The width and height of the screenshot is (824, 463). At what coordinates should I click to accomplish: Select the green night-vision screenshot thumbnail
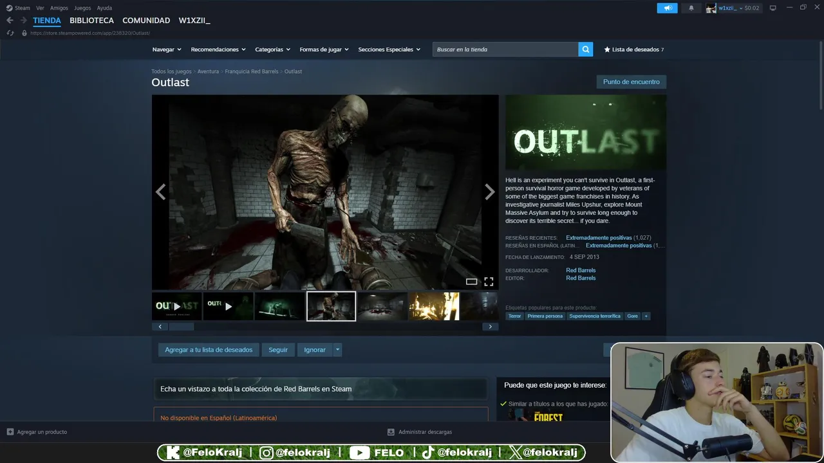(x=279, y=306)
